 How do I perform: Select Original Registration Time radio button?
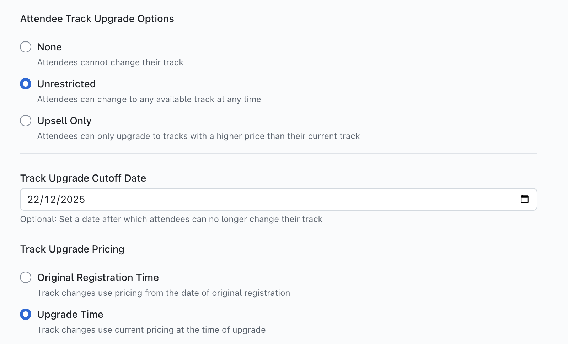[x=26, y=277]
